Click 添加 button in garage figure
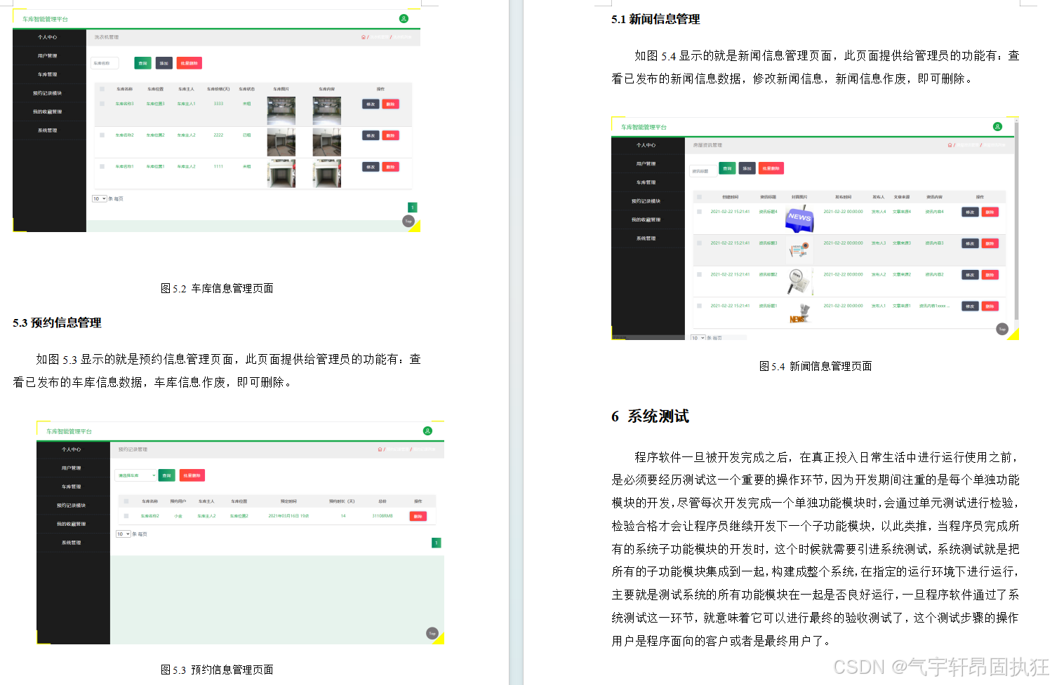Screen dimensions: 1052x685 tap(164, 63)
